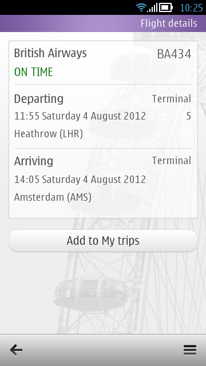
Task: Tap the Wi-Fi status icon
Action: point(141,7)
